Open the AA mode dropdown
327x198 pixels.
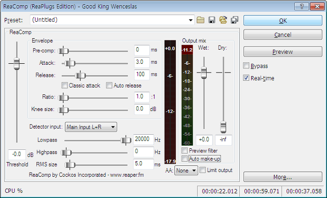point(186,171)
